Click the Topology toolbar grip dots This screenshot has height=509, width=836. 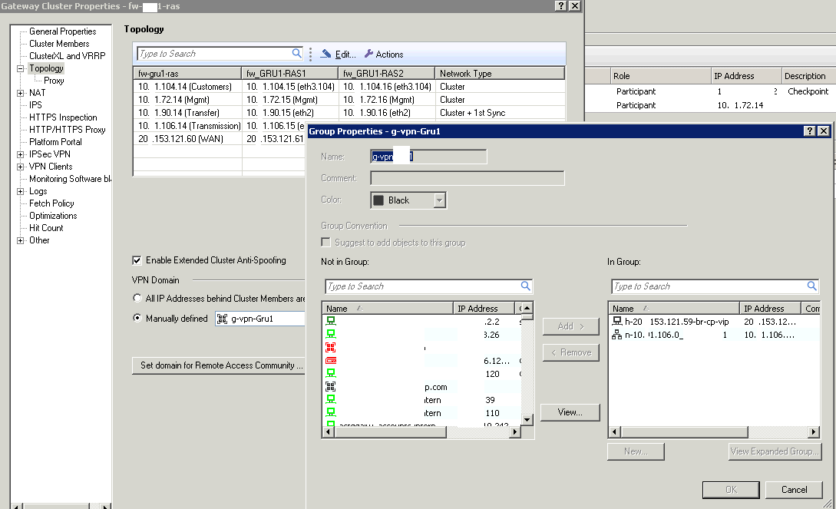[x=310, y=54]
